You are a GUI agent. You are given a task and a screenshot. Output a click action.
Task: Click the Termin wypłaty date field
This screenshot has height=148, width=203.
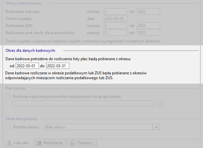[115, 18]
